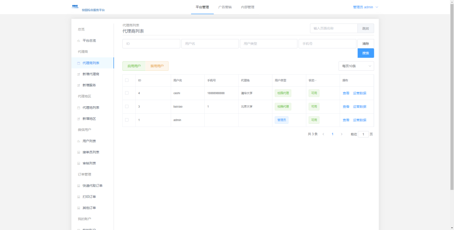
Task: Click 查看 link for admin row
Action: (x=346, y=120)
